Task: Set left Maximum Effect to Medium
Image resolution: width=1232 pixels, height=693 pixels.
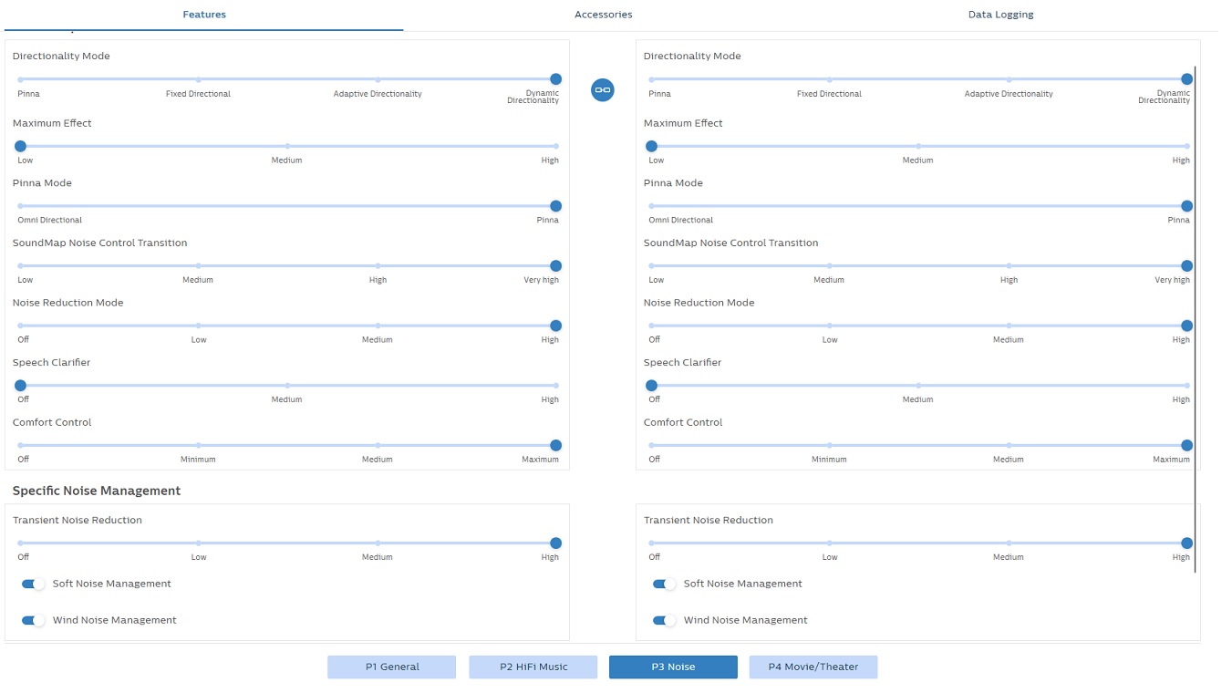Action: (x=287, y=146)
